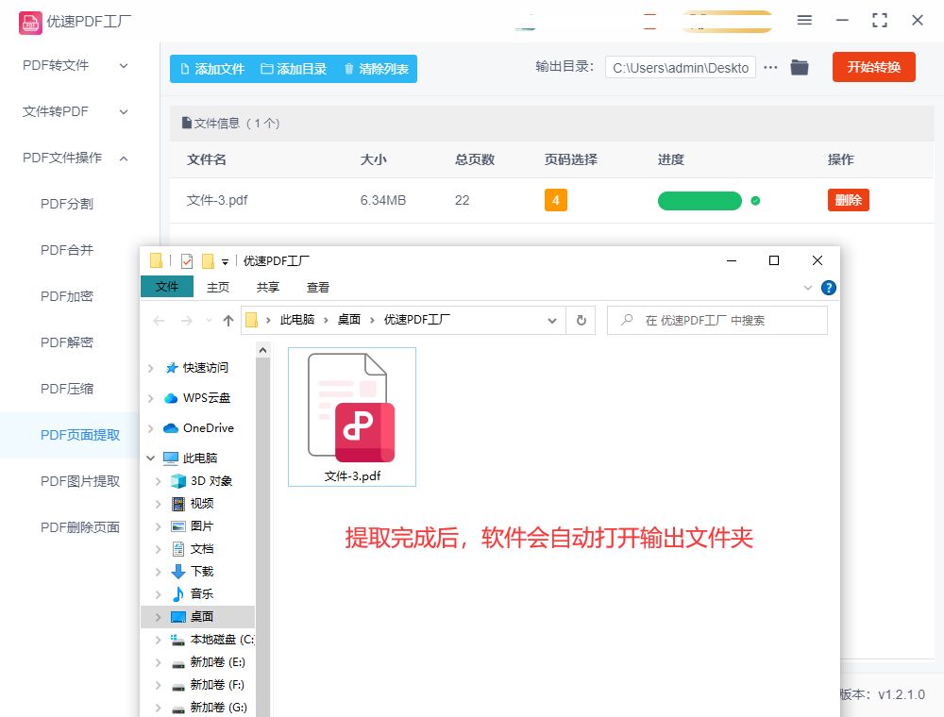
Task: Expand the Explorer ribbon chevron
Action: pyautogui.click(x=808, y=288)
